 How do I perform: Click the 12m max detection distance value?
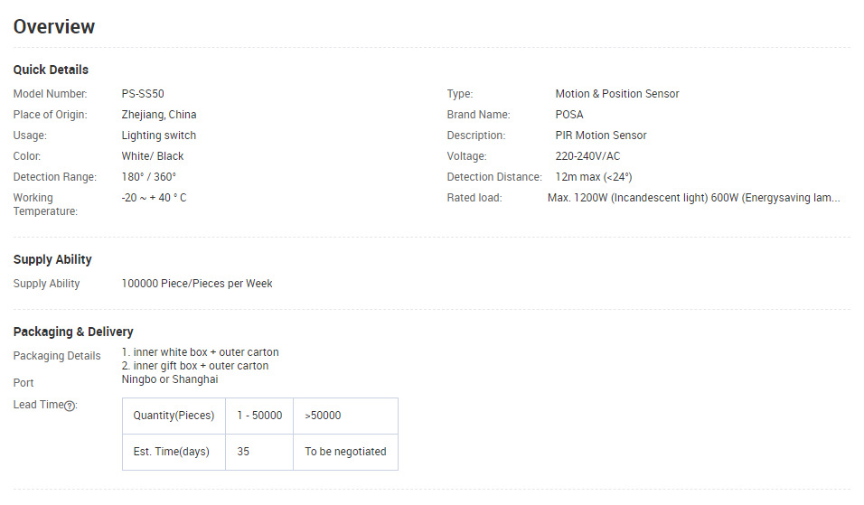tap(594, 177)
